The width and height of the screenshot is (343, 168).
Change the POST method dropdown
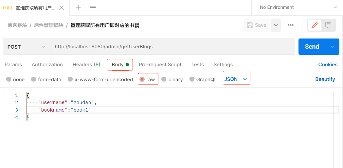click(27, 47)
